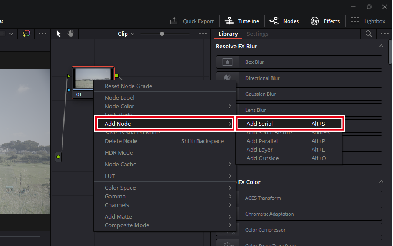Collapse the Resolve FX Blur section

coord(381,46)
